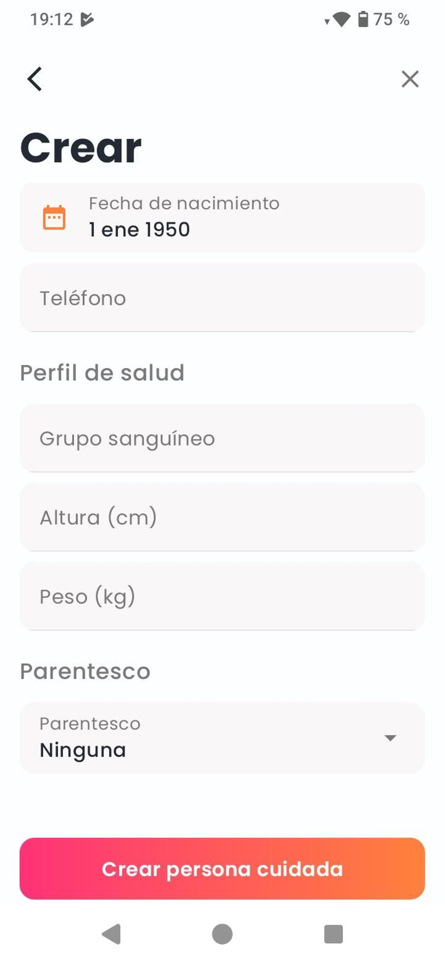This screenshot has width=445, height=964.
Task: Tap Android home circle button
Action: [222, 934]
